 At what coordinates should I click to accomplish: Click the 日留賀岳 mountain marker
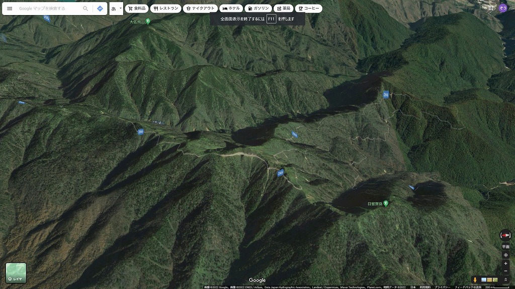tap(386, 203)
